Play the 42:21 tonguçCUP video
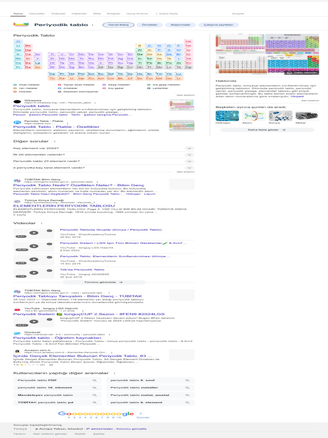 [34, 322]
